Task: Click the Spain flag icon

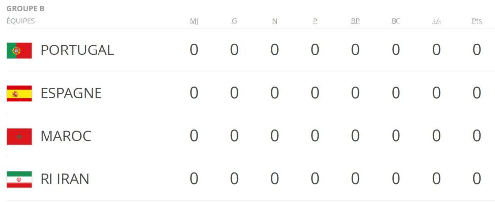Action: coord(19,94)
